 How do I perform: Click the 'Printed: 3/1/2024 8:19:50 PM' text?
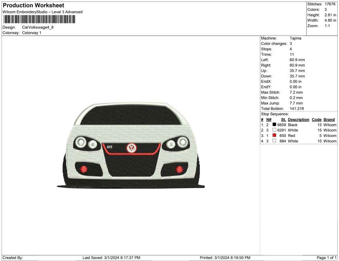[225, 258]
